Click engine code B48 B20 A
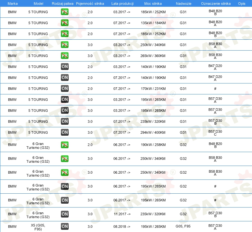252x232 pixels. (215, 23)
